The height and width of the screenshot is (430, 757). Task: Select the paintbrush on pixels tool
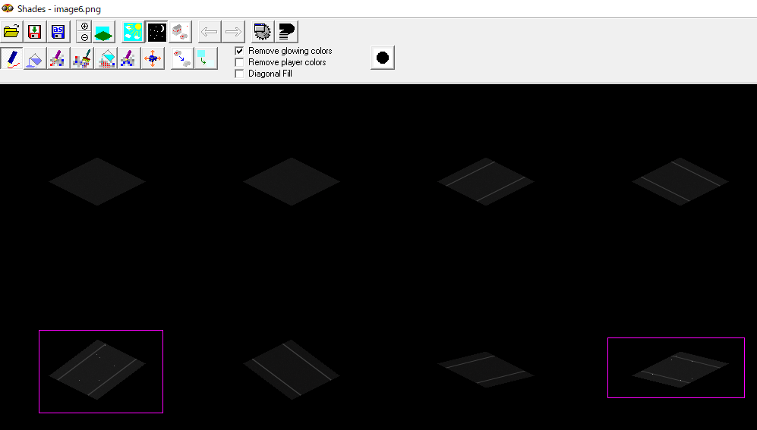(82, 58)
